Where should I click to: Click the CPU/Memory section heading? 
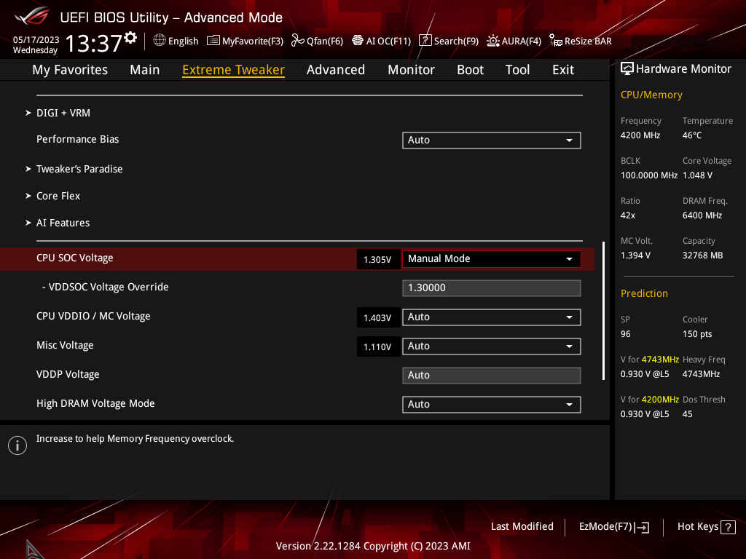point(651,95)
